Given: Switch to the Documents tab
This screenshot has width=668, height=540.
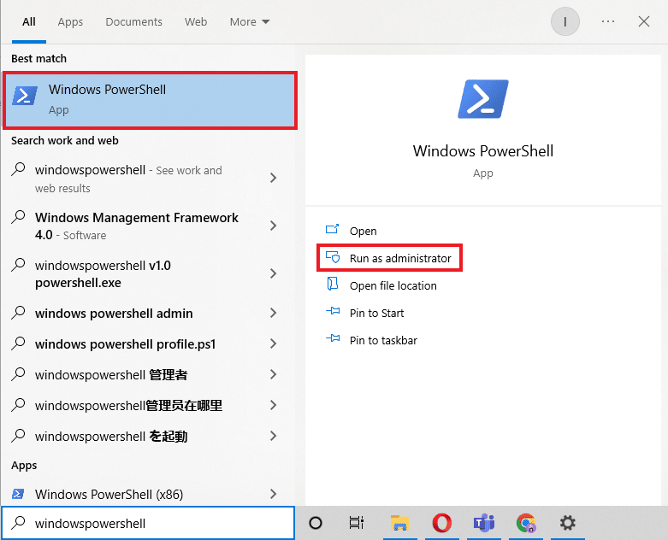Looking at the screenshot, I should [x=133, y=21].
